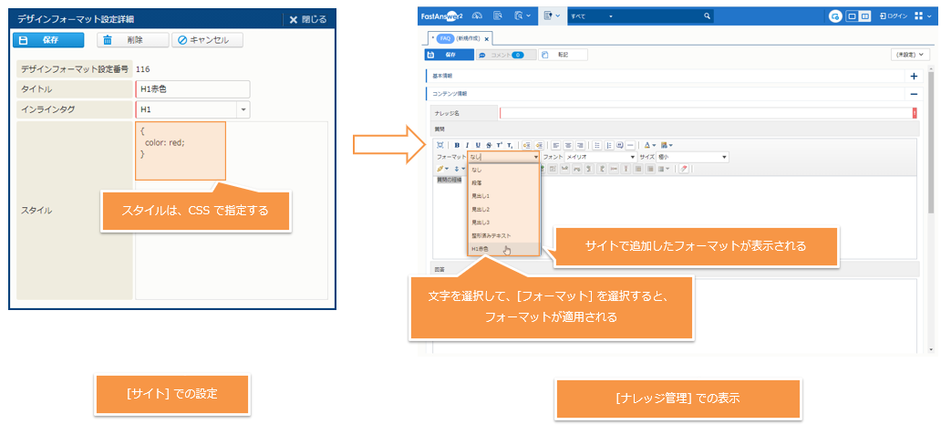Click the eraser icon to clear formatting
The image size is (941, 435).
pyautogui.click(x=684, y=169)
